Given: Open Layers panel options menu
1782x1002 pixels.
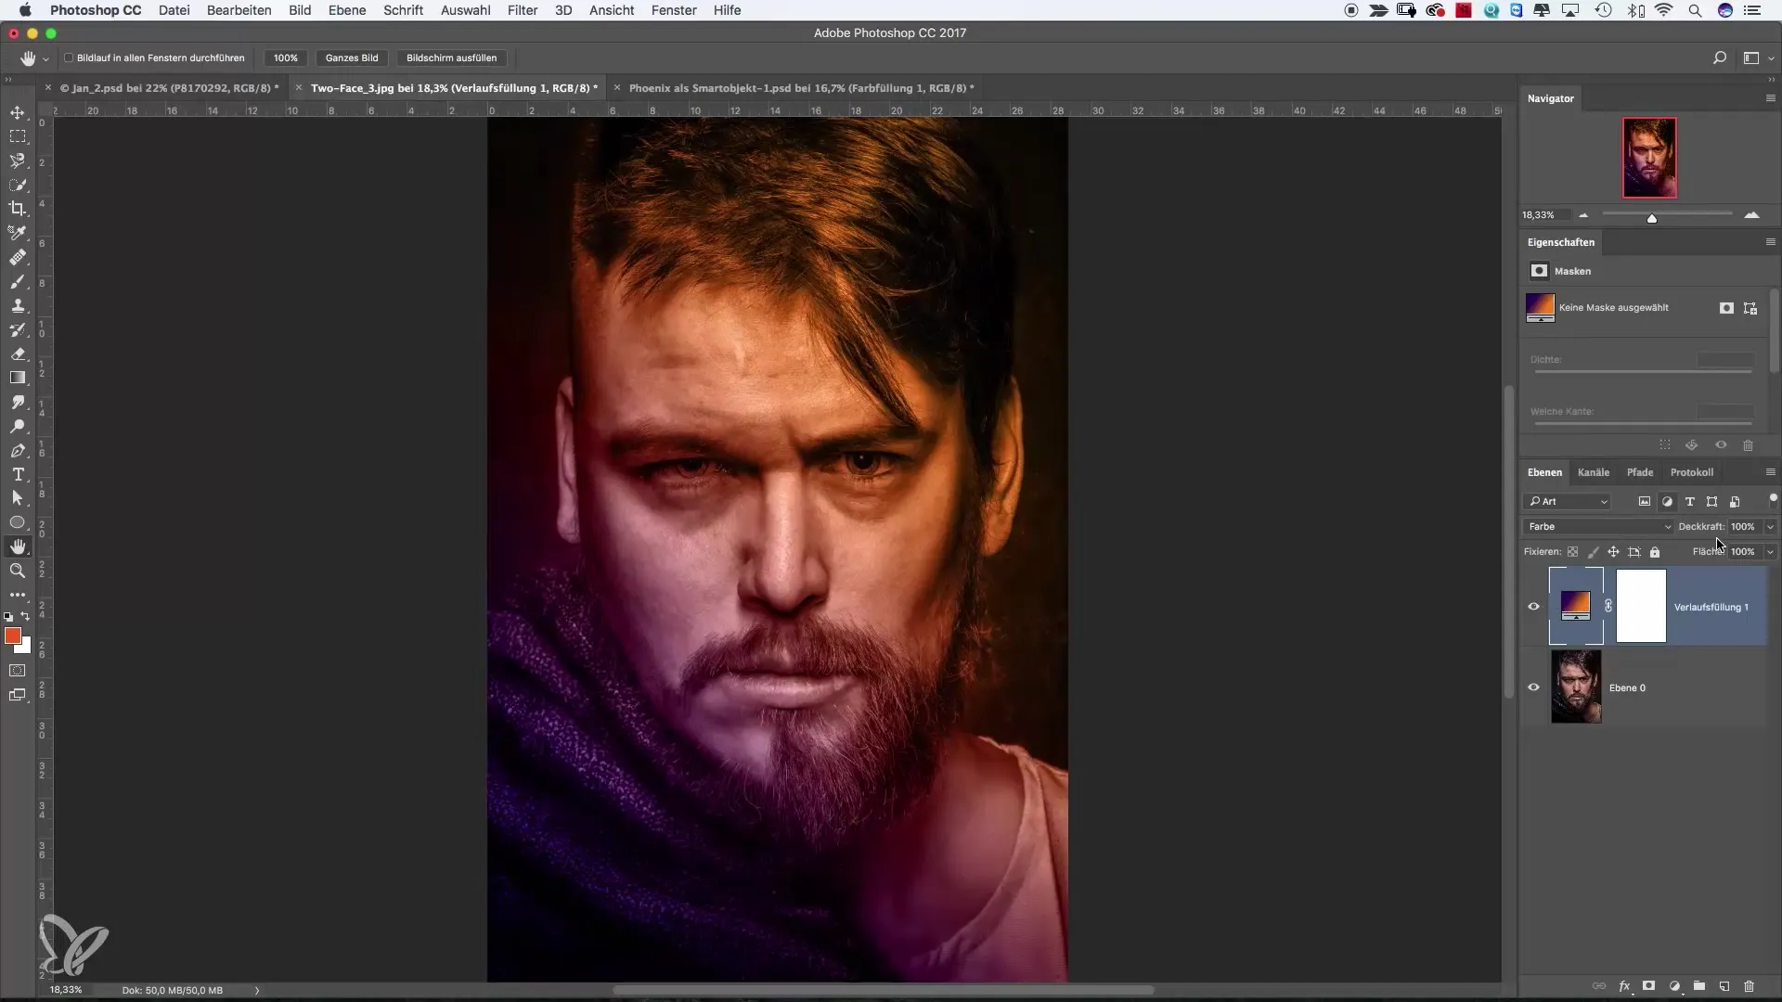Looking at the screenshot, I should [1770, 472].
